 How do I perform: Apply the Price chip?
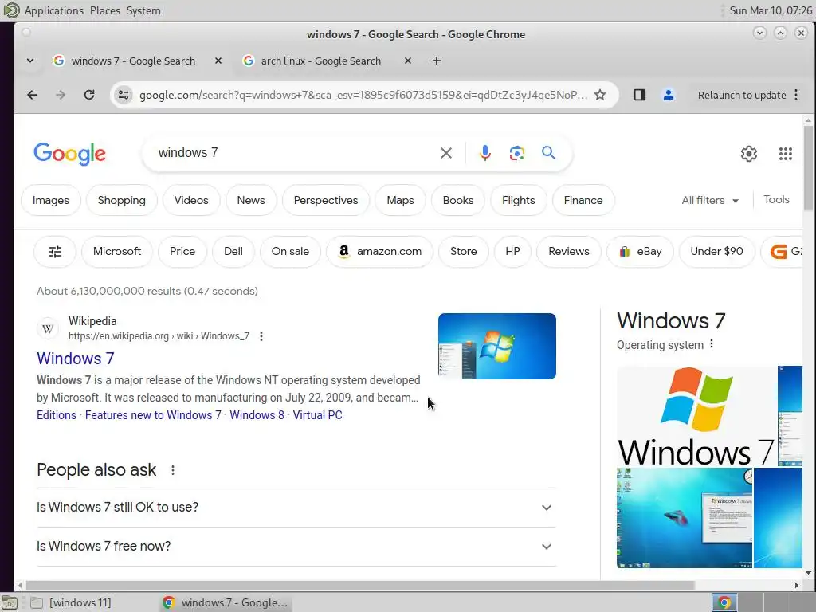(182, 252)
